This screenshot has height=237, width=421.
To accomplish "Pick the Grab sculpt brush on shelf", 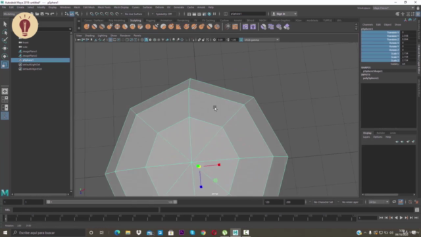I will click(110, 26).
